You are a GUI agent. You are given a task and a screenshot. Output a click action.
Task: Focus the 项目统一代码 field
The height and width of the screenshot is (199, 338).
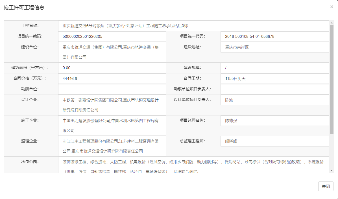274,36
